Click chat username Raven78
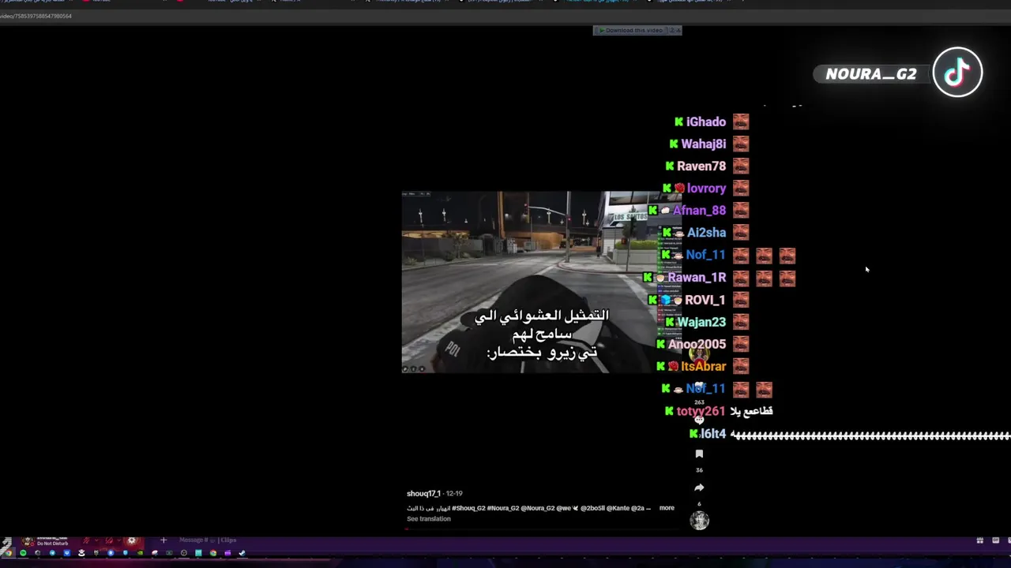This screenshot has height=568, width=1011. 701,166
